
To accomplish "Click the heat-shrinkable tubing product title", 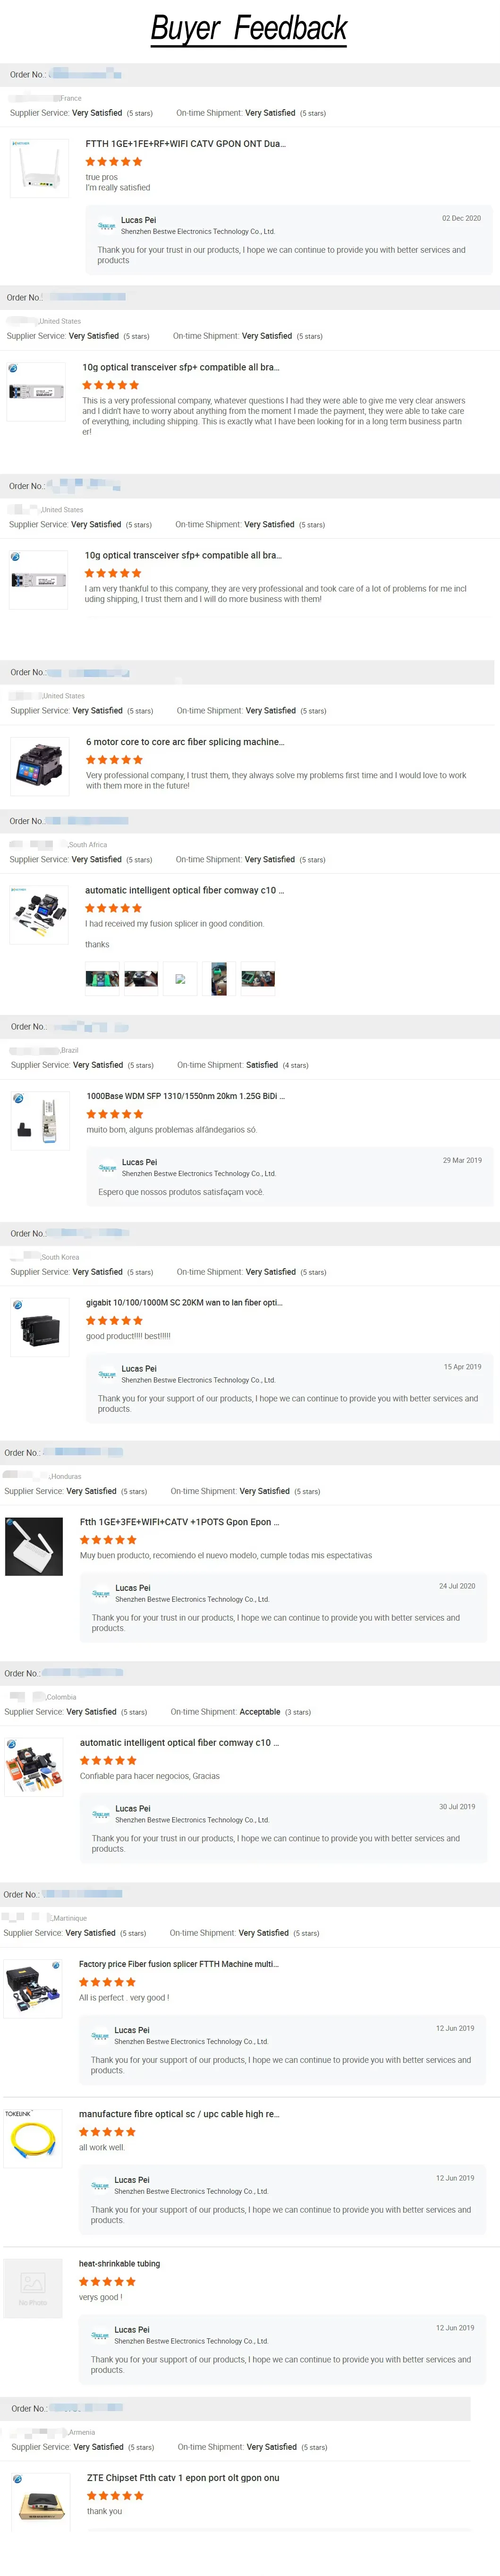I will click(x=119, y=2263).
